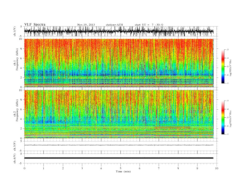Click the "-7" tick on ch.2 color bar
244x189 pixels.
[227, 134]
